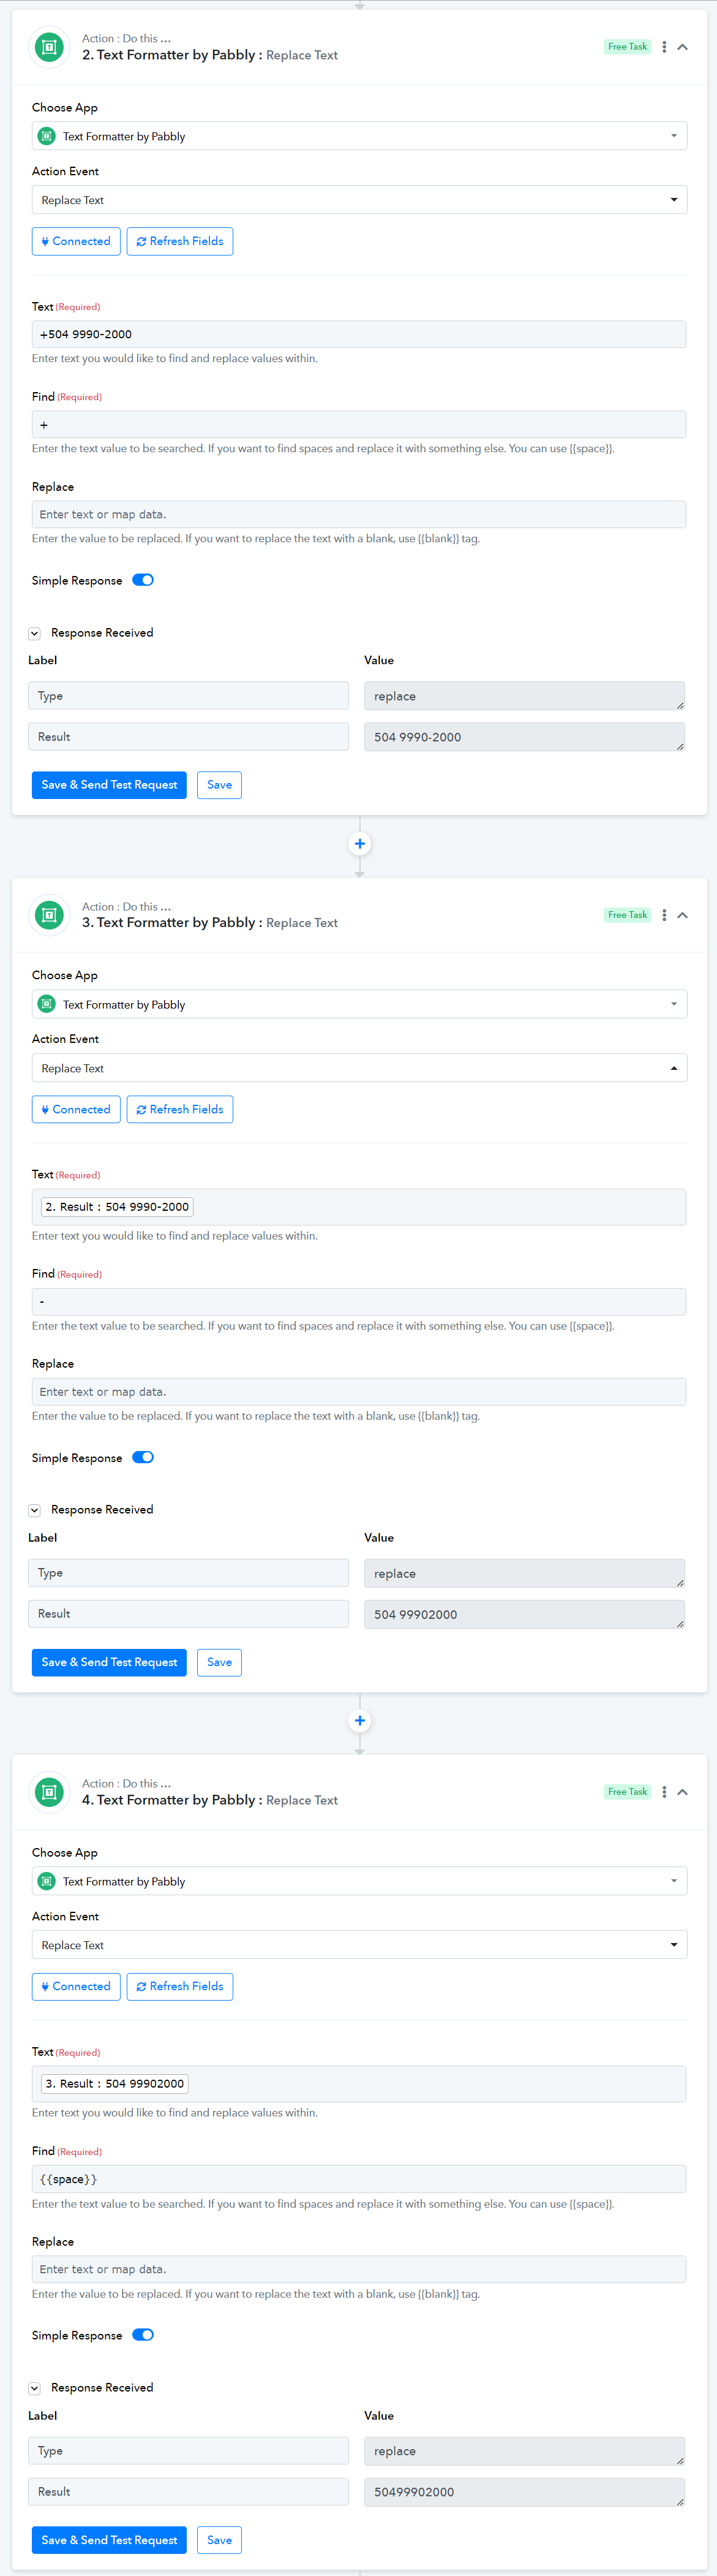The width and height of the screenshot is (717, 2576).
Task: Click Refresh Fields in step 2
Action: [x=180, y=241]
